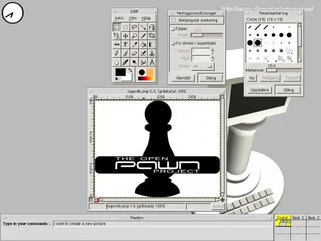Click the Redigera brush button
The width and height of the screenshot is (321, 241).
click(x=270, y=78)
